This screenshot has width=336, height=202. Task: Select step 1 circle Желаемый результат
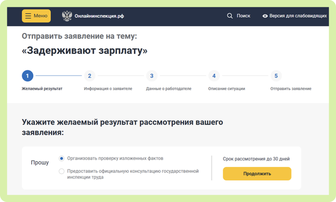click(x=28, y=76)
